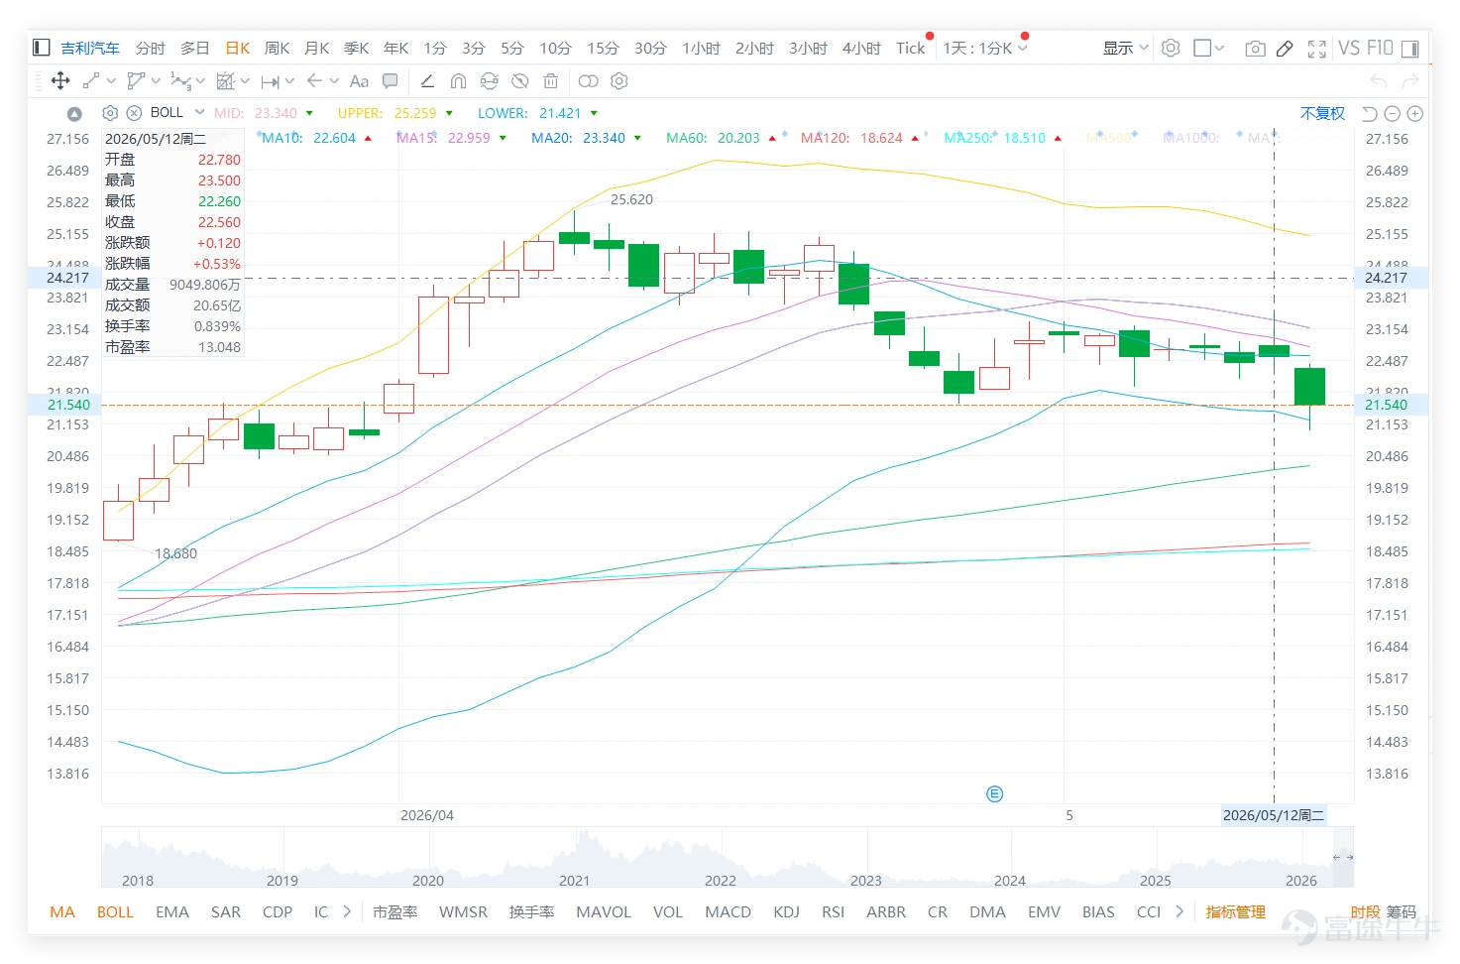Open the 显示 dropdown
Screen dimensions: 1460x964
click(x=1125, y=49)
